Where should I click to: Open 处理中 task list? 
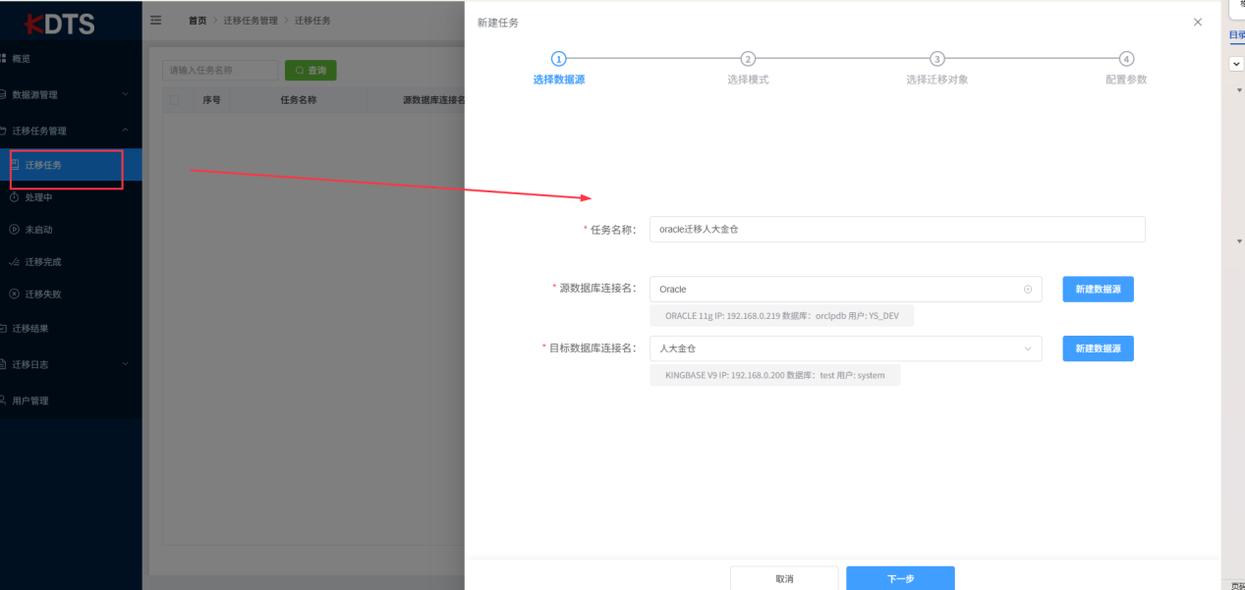(x=71, y=197)
